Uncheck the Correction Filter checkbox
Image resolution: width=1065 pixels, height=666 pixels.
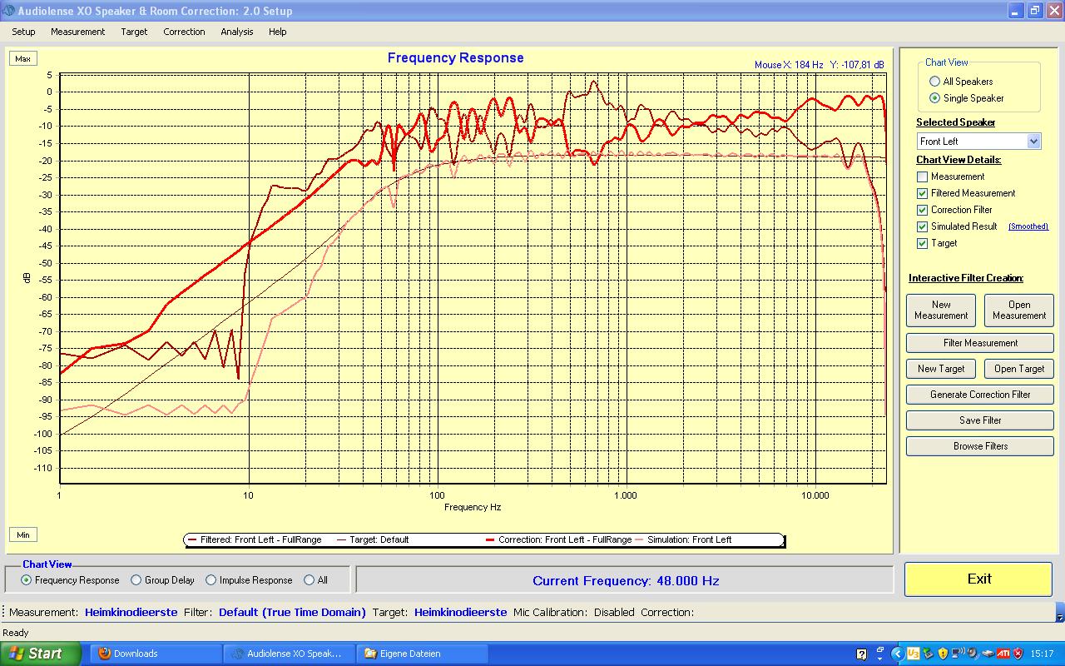922,210
